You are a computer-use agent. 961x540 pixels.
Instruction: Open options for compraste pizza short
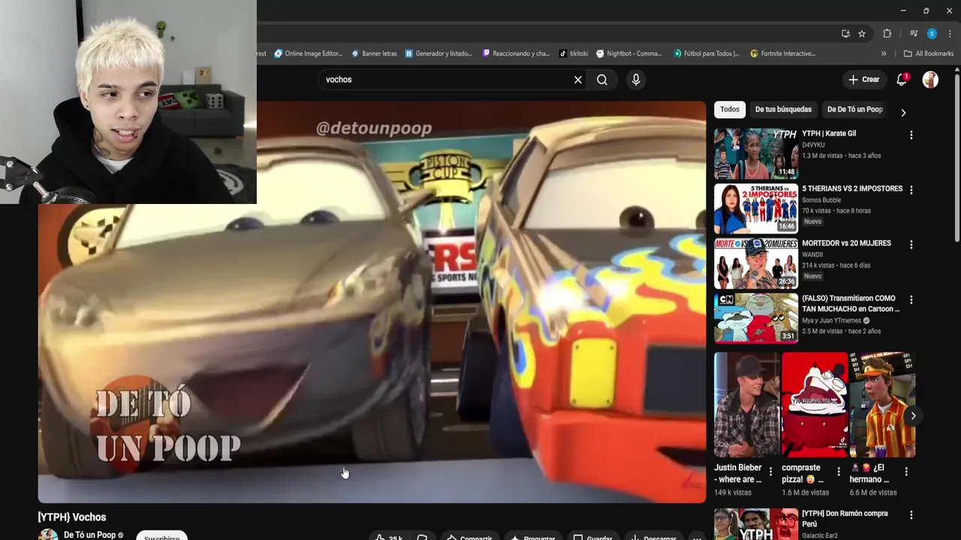pyautogui.click(x=839, y=472)
